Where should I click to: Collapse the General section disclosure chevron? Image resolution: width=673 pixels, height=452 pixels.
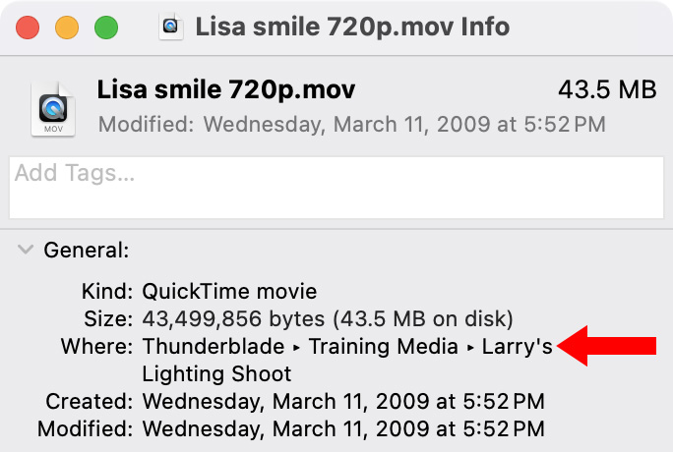(x=25, y=250)
